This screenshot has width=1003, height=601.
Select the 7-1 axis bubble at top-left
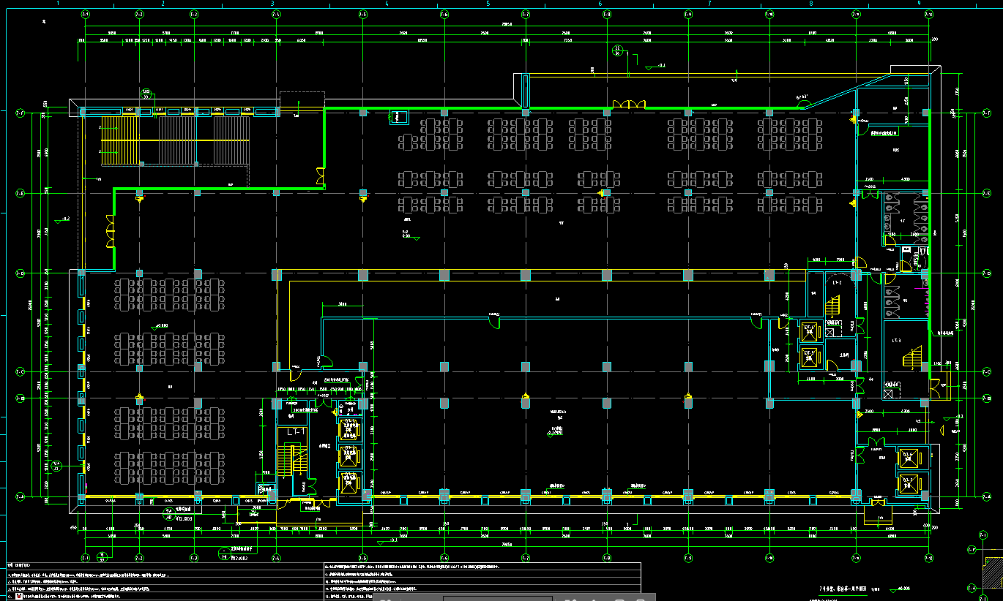coord(85,14)
